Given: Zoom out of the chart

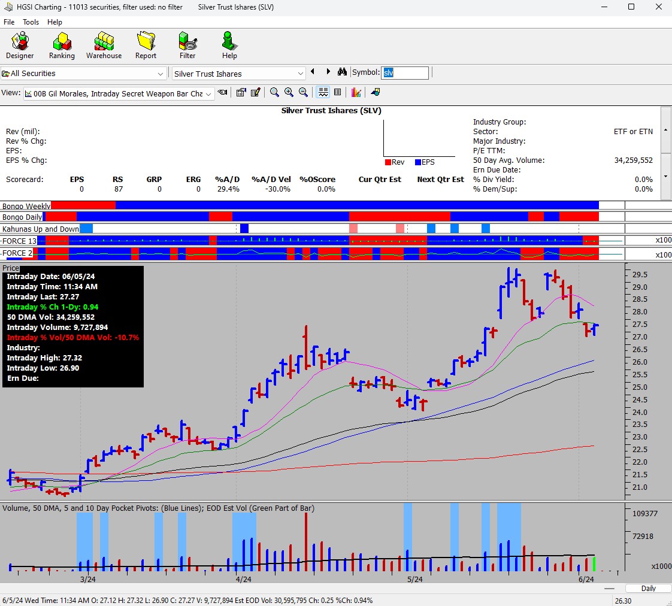Looking at the screenshot, I should coord(303,92).
